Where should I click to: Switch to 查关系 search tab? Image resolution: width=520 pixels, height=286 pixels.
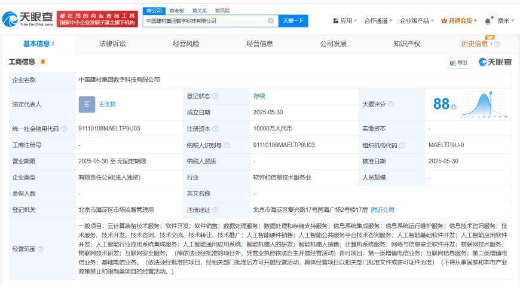200,11
